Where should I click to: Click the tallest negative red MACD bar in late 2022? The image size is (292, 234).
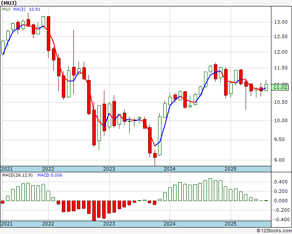pos(94,211)
